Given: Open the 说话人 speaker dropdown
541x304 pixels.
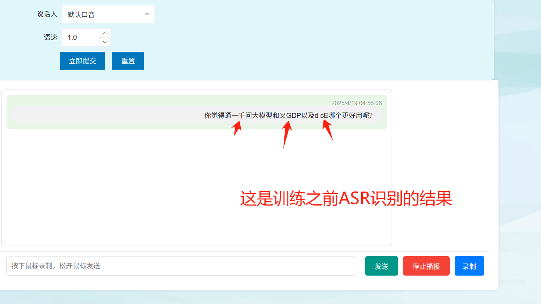Looking at the screenshot, I should click(x=108, y=14).
